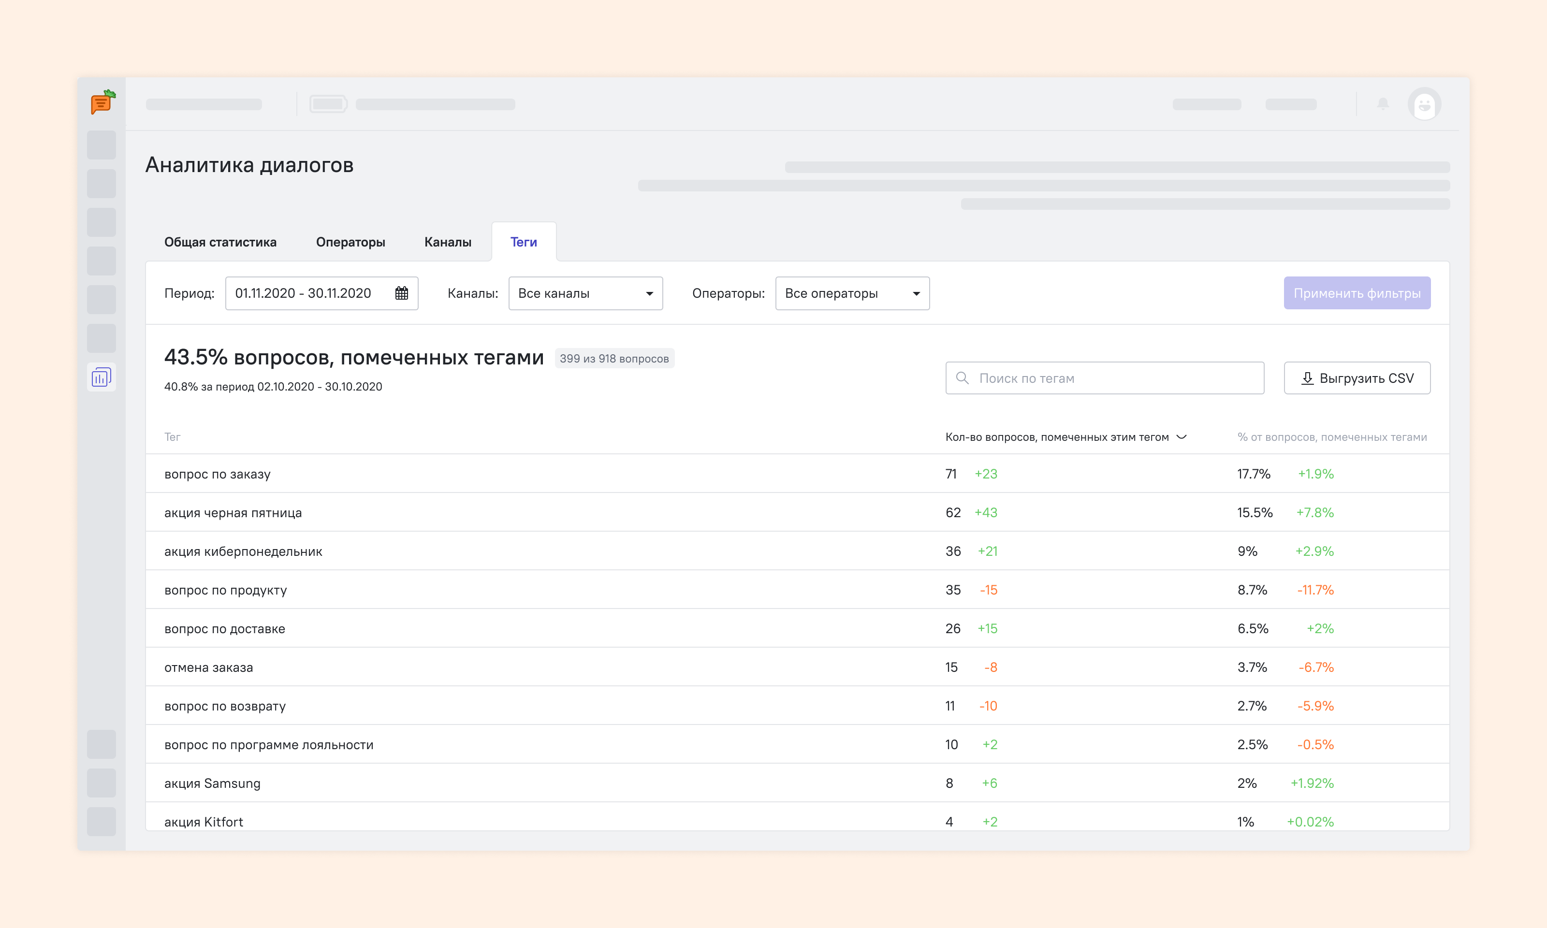Open the Каналы tab
Viewport: 1547px width, 928px height.
pyautogui.click(x=448, y=242)
